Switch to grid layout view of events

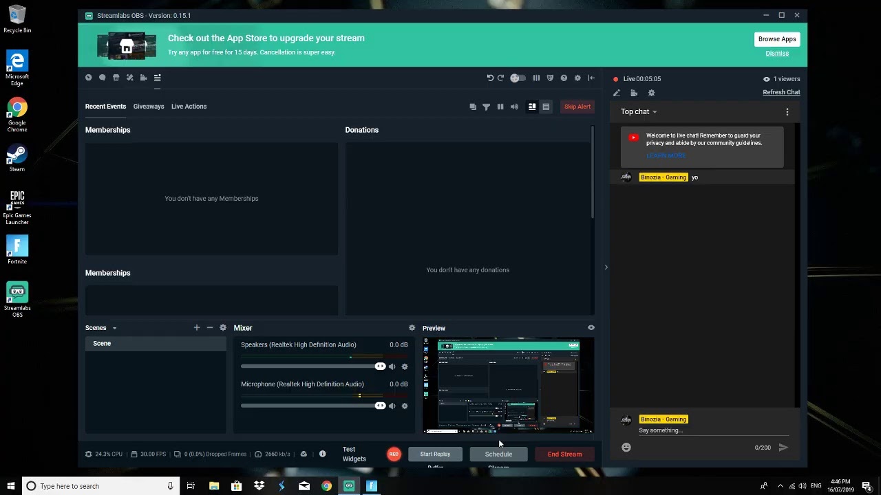(x=532, y=107)
